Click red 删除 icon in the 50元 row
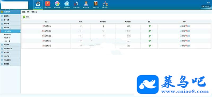The image size is (212, 97). (x=186, y=41)
